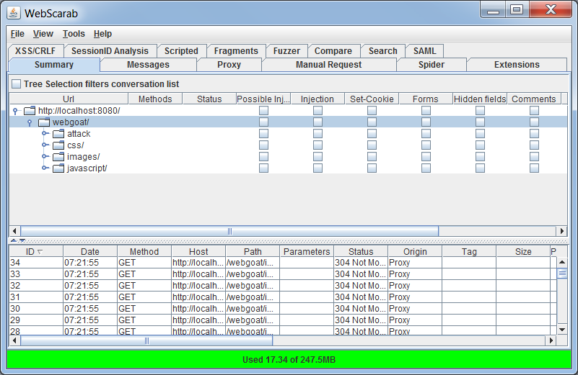
Task: Switch to the Scripted tab
Action: click(181, 50)
